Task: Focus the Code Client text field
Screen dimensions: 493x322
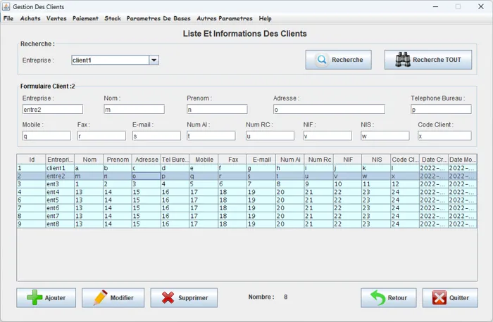Action: pyautogui.click(x=444, y=136)
